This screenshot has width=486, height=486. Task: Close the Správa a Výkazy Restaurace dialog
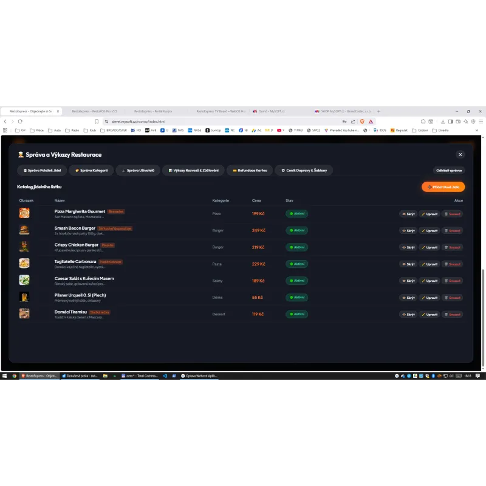point(460,154)
